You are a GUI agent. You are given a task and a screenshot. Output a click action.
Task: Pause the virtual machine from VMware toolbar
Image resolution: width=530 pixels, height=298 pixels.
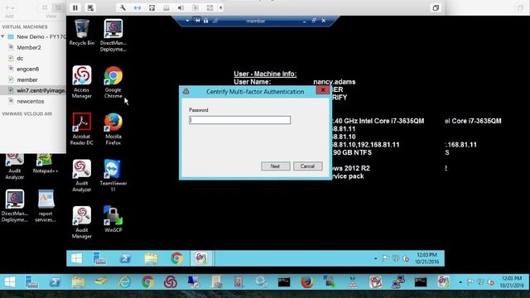[x=75, y=7]
